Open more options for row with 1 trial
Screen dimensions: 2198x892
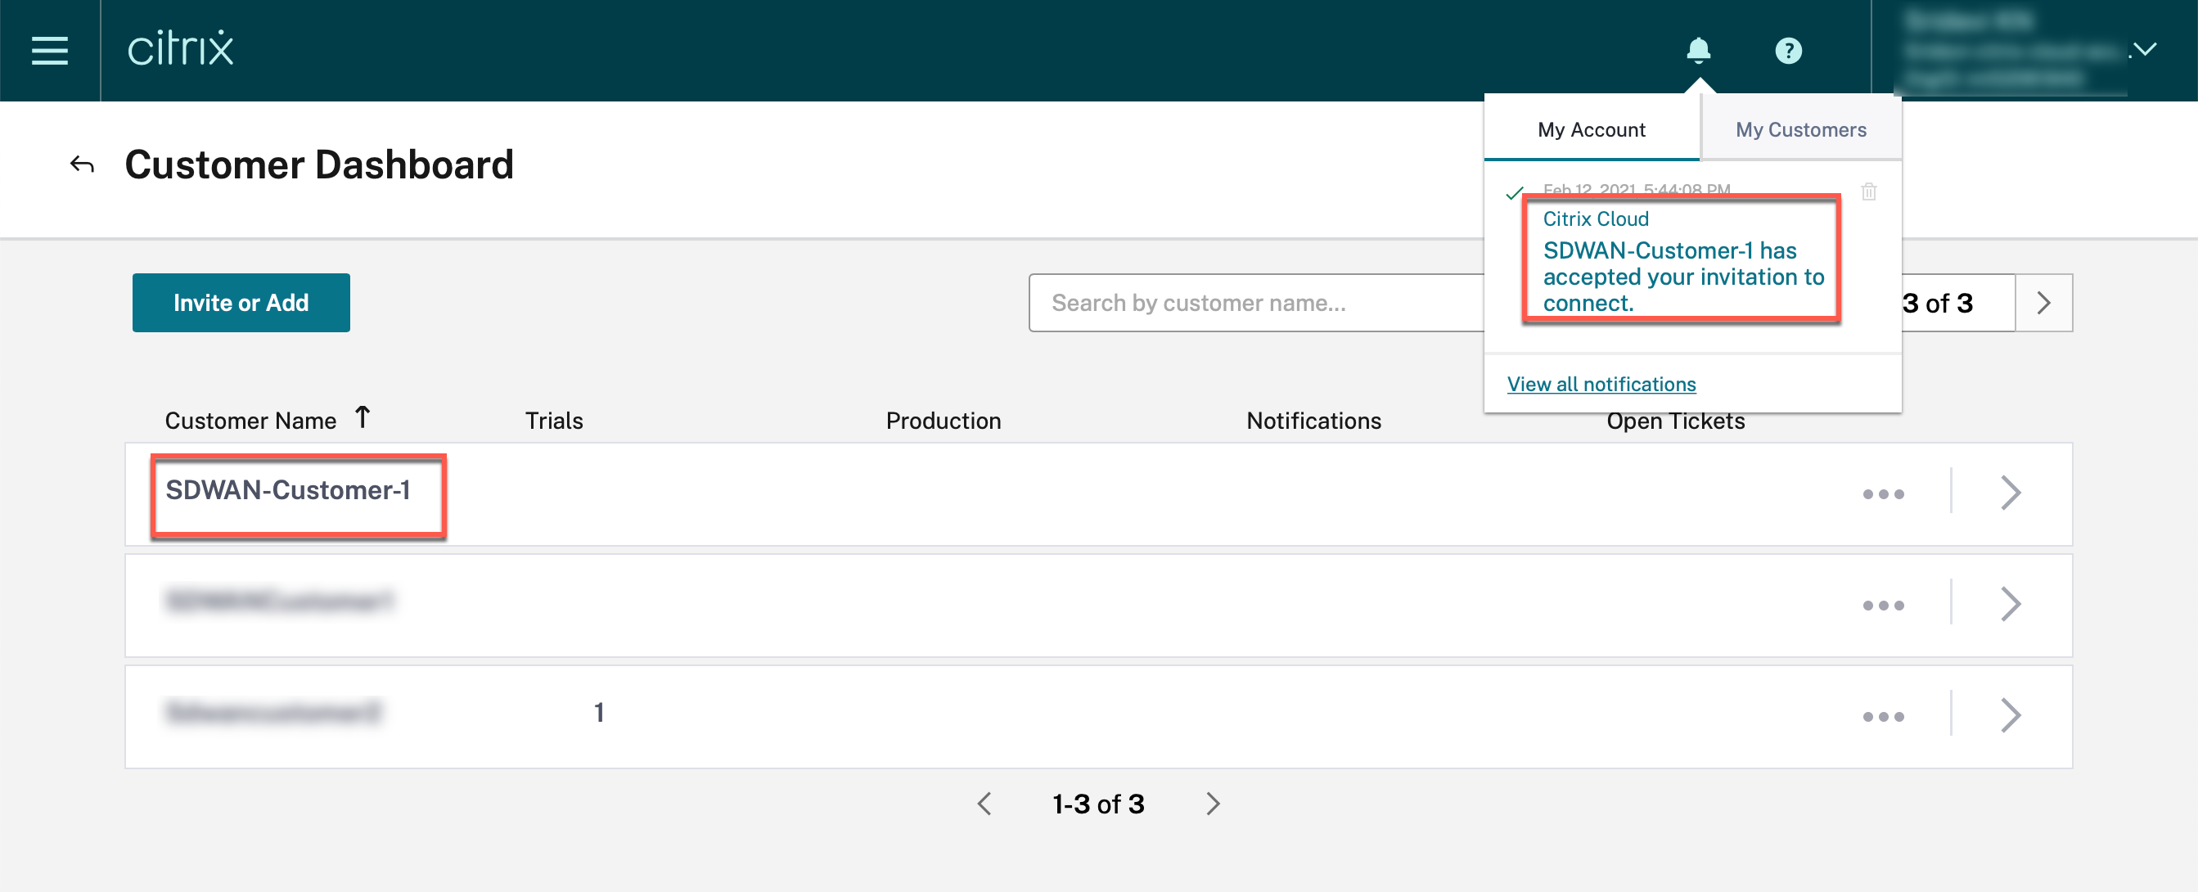click(x=1883, y=716)
